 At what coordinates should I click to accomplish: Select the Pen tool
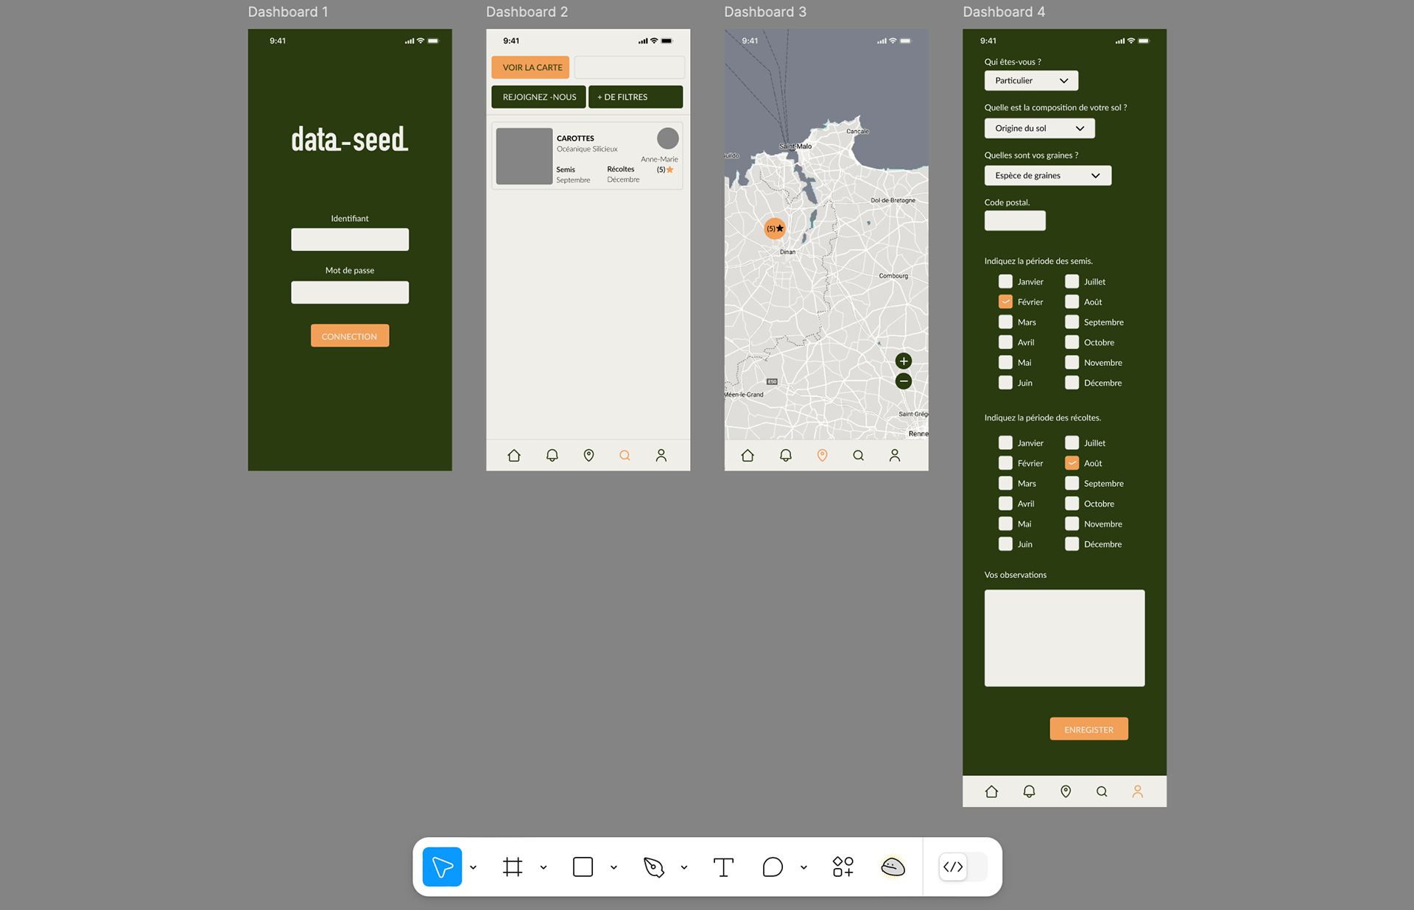653,867
